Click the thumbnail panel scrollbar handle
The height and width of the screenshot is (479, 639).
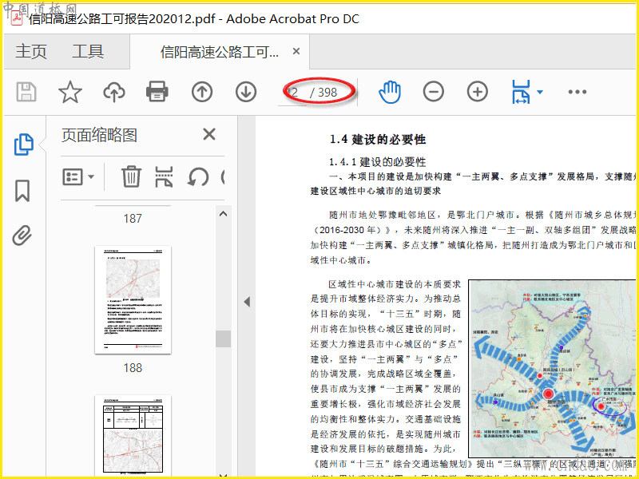[x=223, y=338]
